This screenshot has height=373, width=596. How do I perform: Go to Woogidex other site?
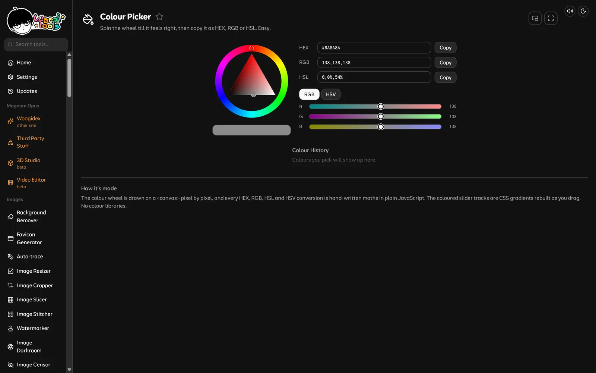pyautogui.click(x=29, y=122)
